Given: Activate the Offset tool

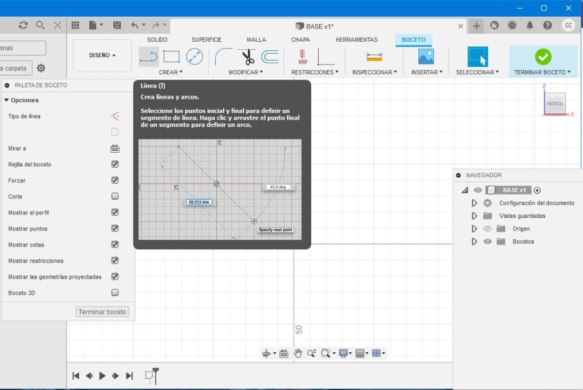Looking at the screenshot, I should click(270, 57).
